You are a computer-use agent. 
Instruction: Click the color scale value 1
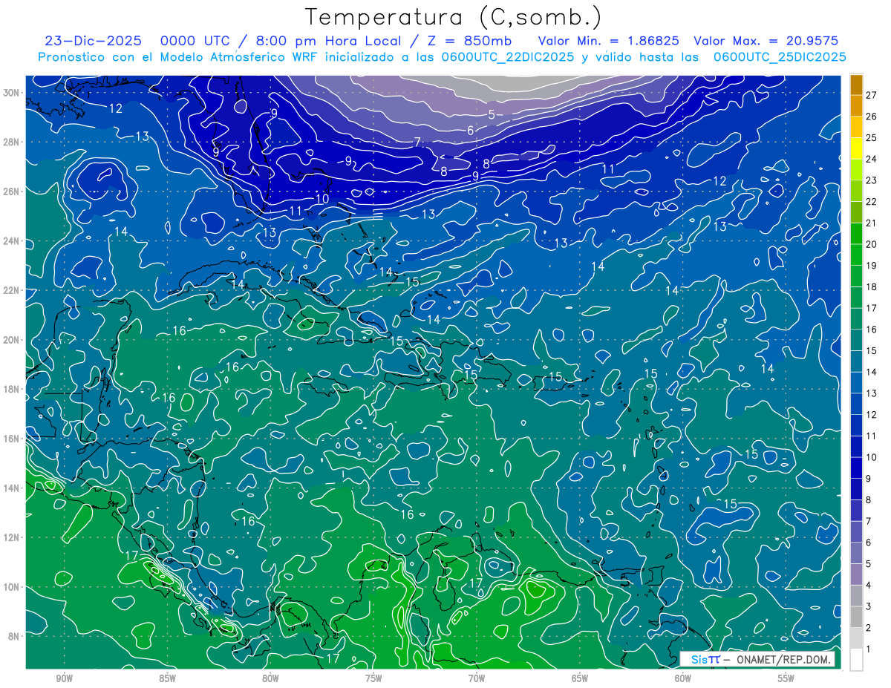tap(868, 649)
